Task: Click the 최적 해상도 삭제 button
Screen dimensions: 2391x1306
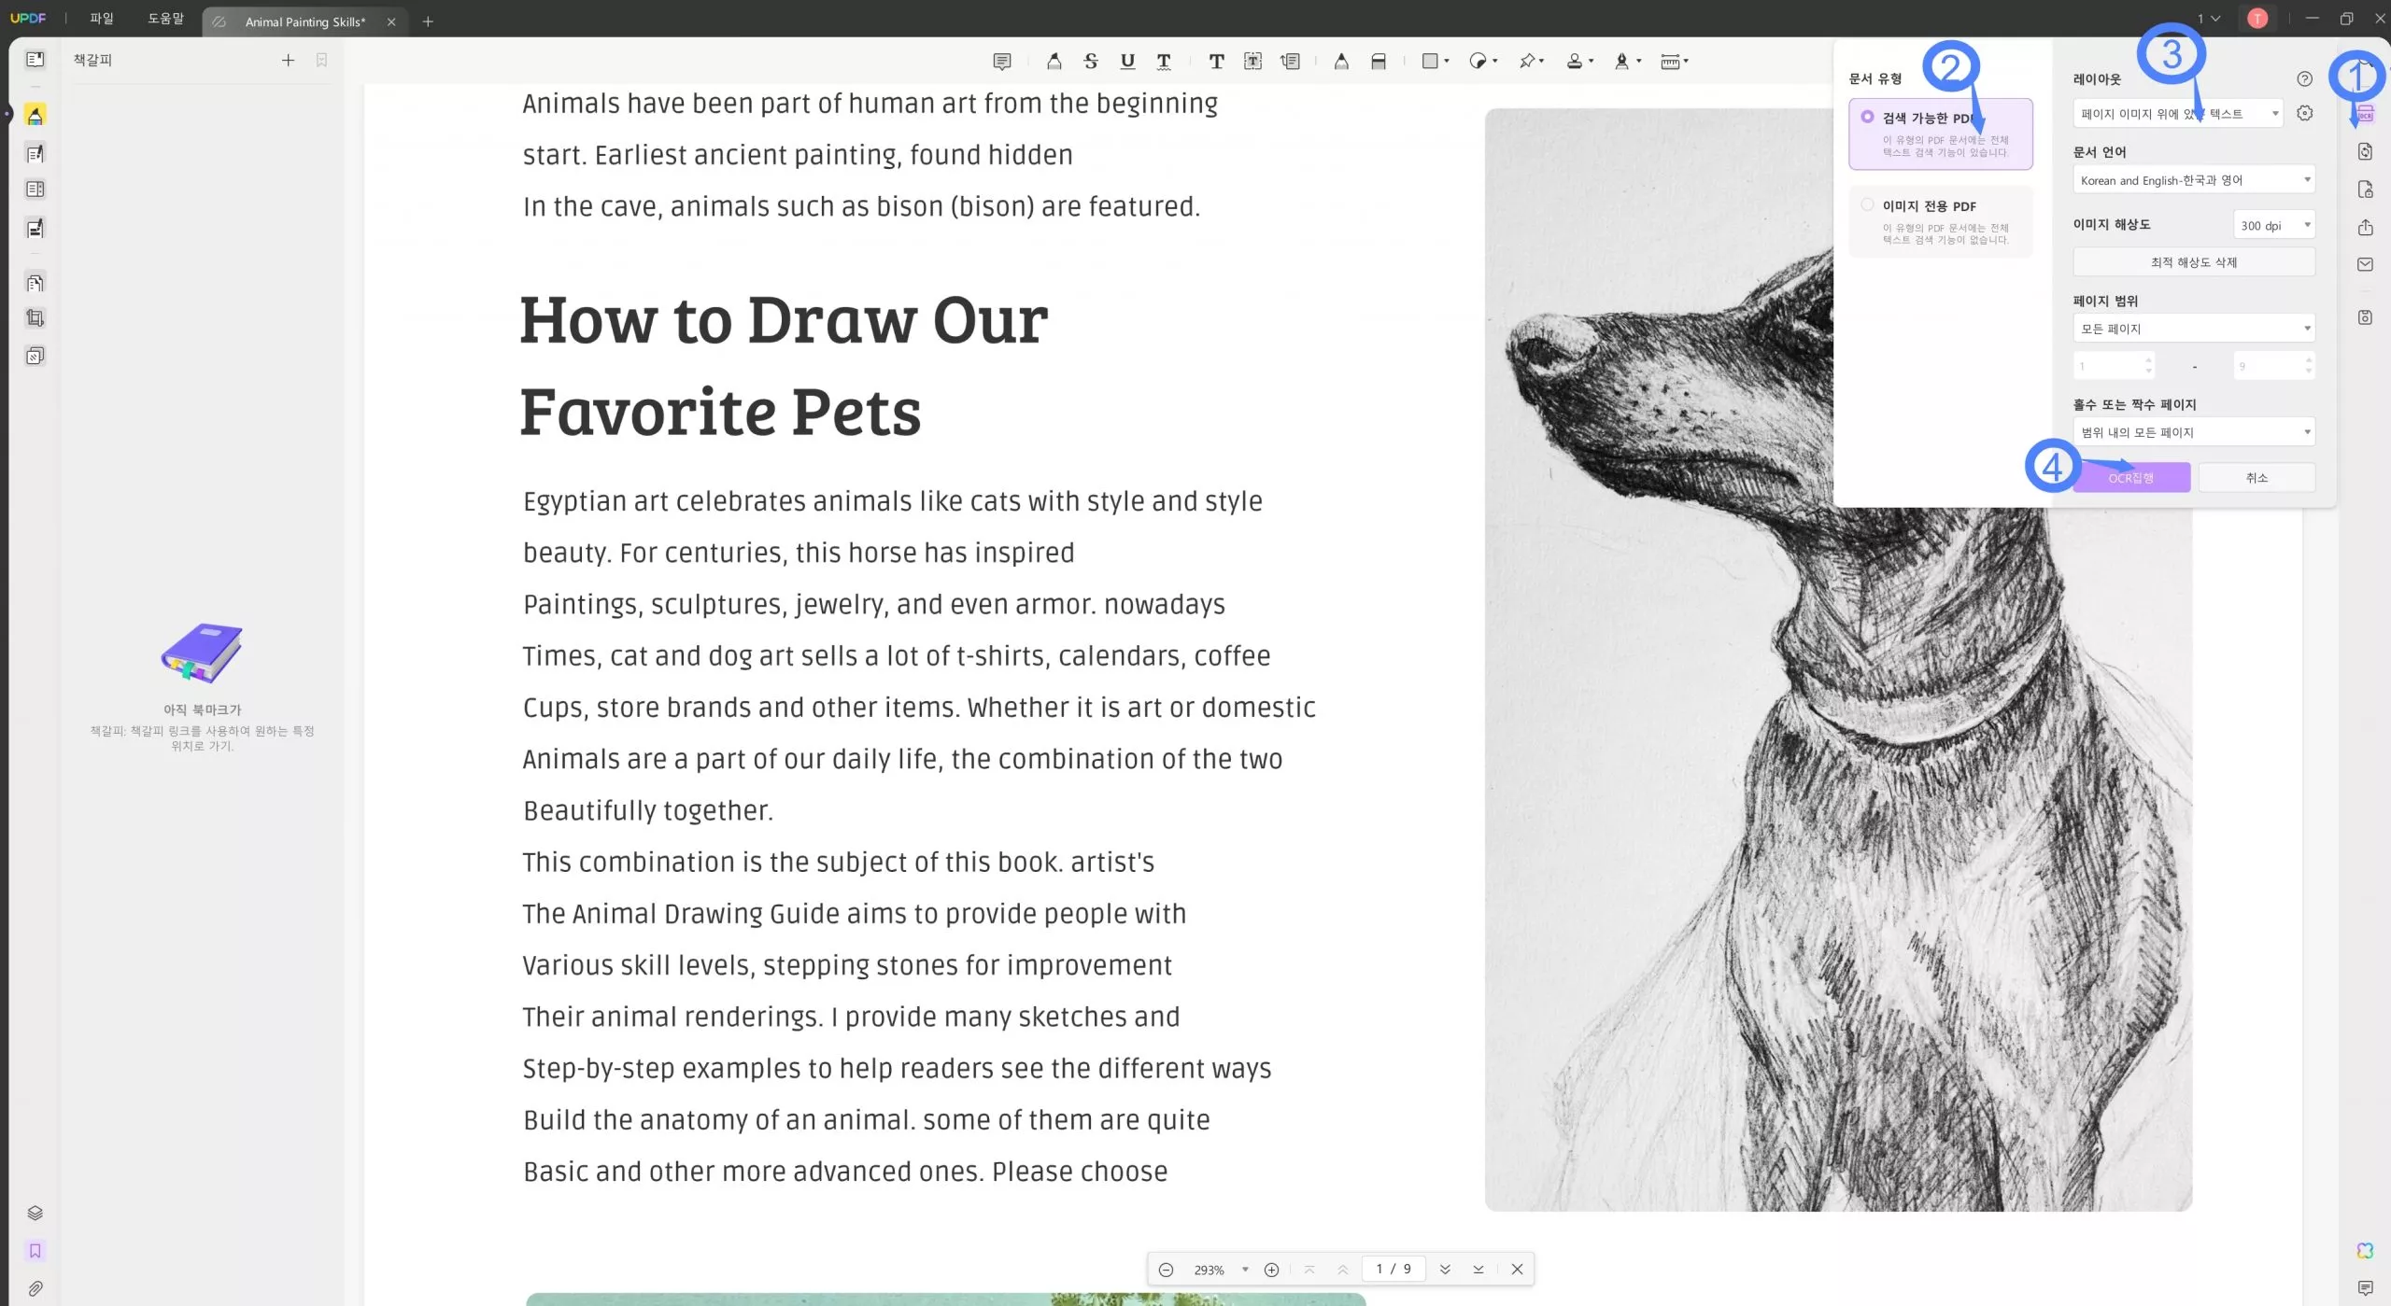Action: coord(2194,262)
